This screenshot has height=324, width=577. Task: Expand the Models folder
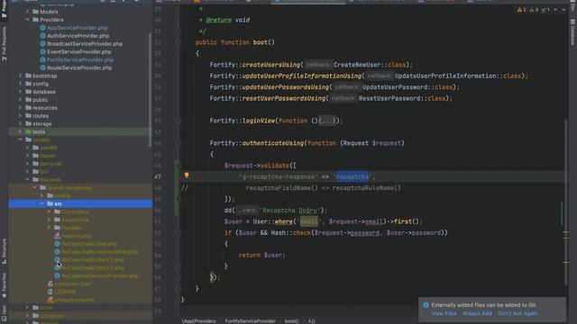click(27, 12)
